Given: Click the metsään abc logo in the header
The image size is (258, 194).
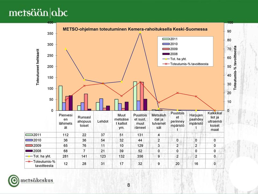Looking at the screenshot, I should point(38,13).
